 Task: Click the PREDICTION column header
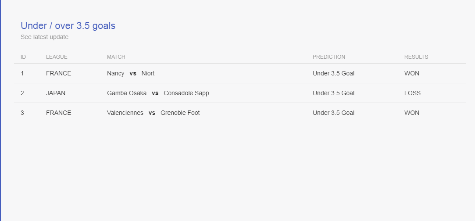coord(329,57)
